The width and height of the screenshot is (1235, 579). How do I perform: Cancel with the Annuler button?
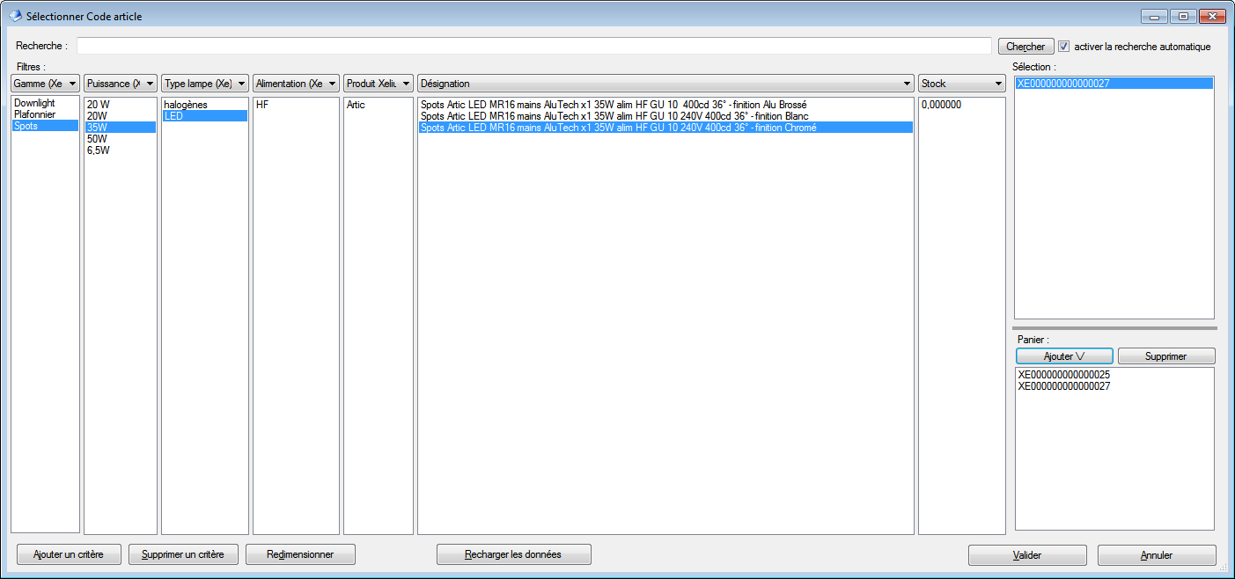[1157, 555]
